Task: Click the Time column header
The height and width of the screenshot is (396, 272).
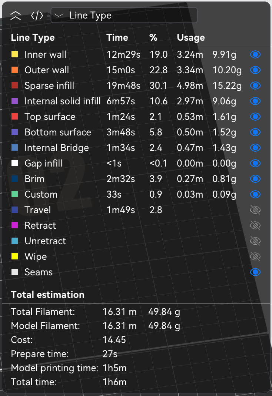Action: pyautogui.click(x=117, y=37)
